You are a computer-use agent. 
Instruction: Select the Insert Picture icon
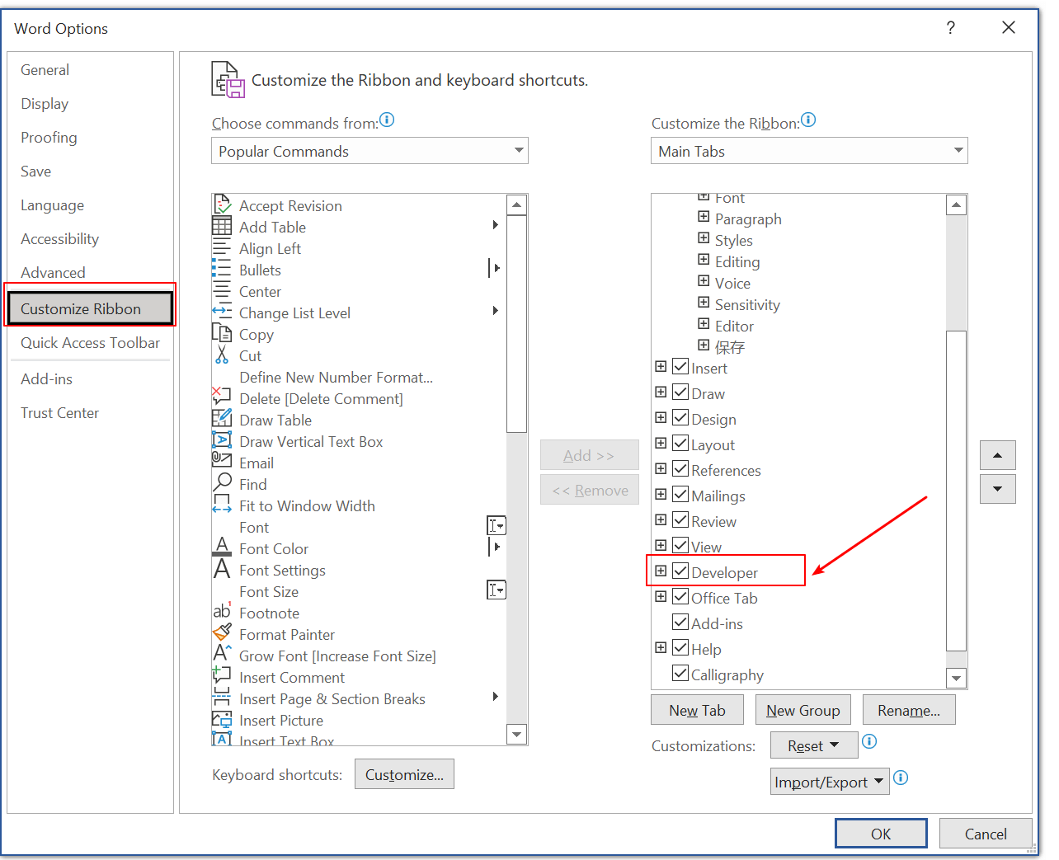(x=222, y=719)
